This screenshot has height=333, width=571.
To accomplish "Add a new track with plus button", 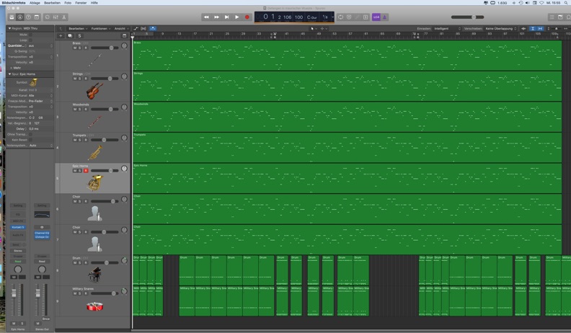I will pos(61,35).
